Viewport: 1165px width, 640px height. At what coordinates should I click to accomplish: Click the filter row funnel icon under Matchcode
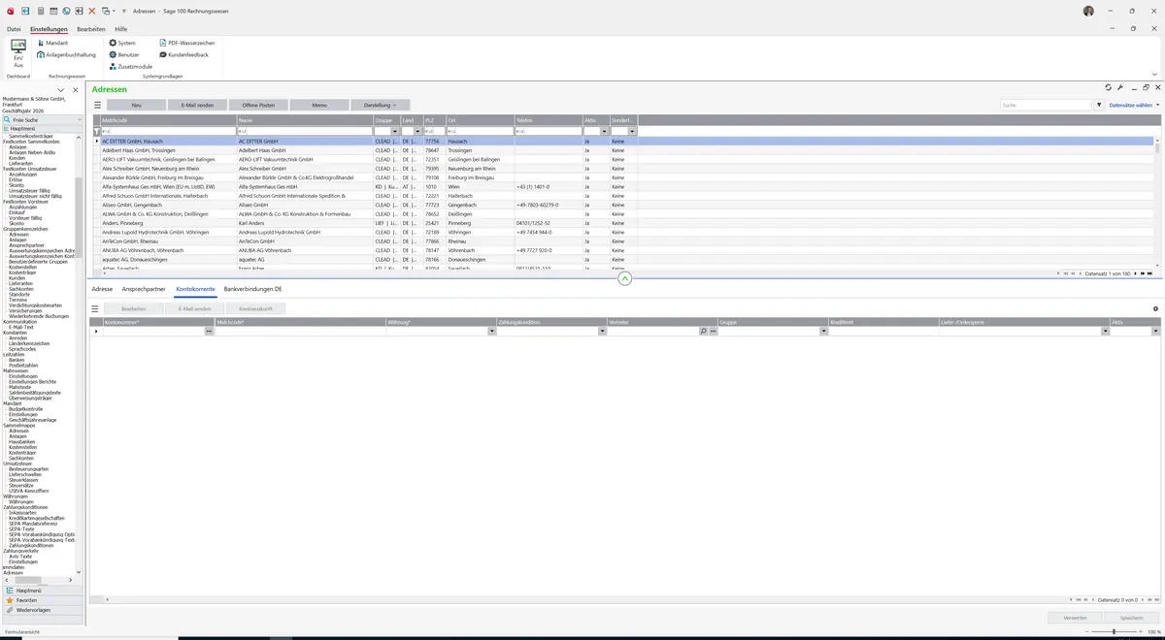[96, 131]
